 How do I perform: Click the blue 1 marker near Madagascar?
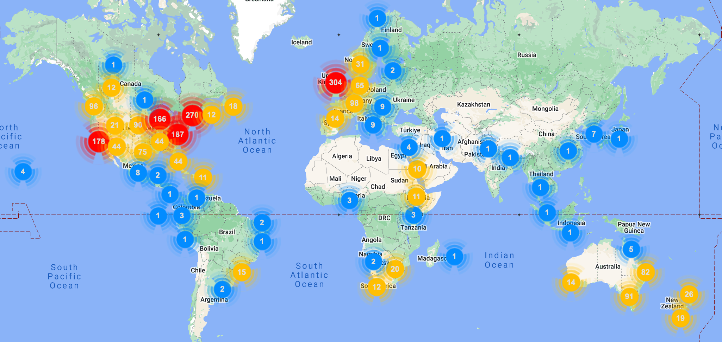click(454, 256)
